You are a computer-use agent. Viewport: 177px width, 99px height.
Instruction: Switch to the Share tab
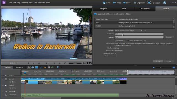(x=166, y=9)
